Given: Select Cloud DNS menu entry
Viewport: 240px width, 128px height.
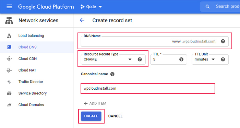Looking at the screenshot, I should point(37,47).
